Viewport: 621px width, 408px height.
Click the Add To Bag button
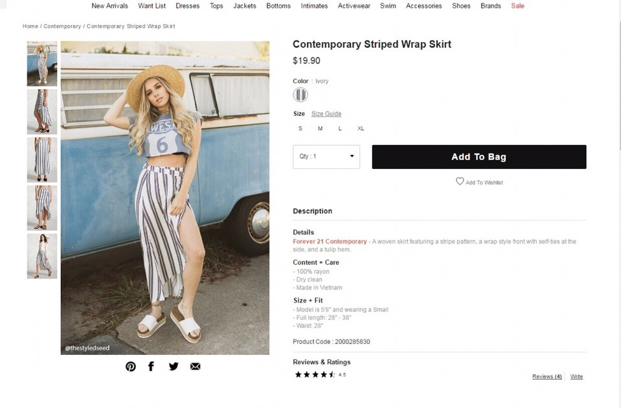(x=479, y=157)
